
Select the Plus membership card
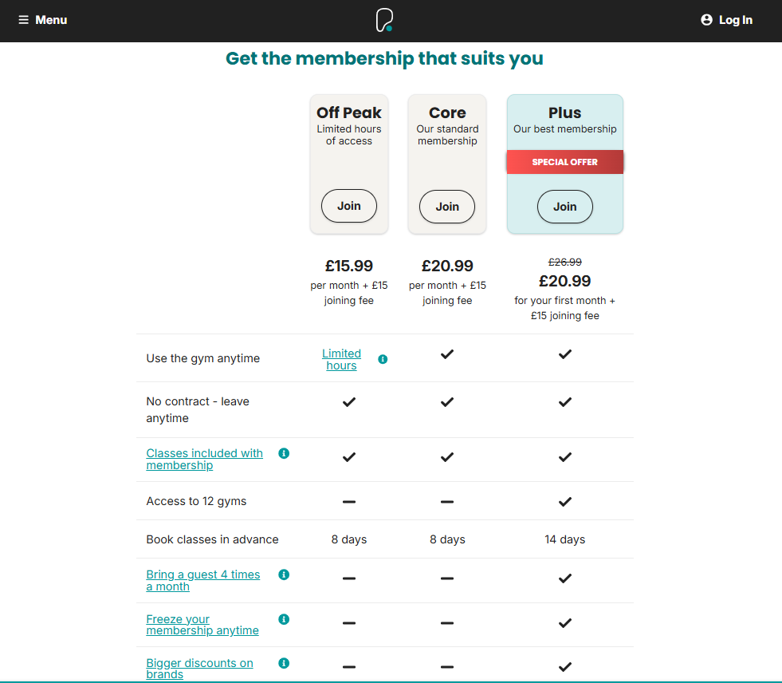564,128
